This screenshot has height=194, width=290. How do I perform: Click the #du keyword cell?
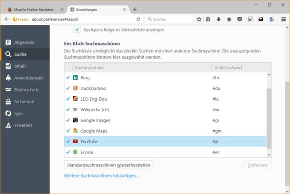coord(216,88)
